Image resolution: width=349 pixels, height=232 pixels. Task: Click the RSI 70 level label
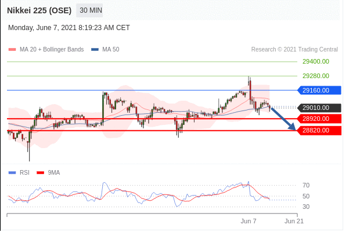pos(306,185)
